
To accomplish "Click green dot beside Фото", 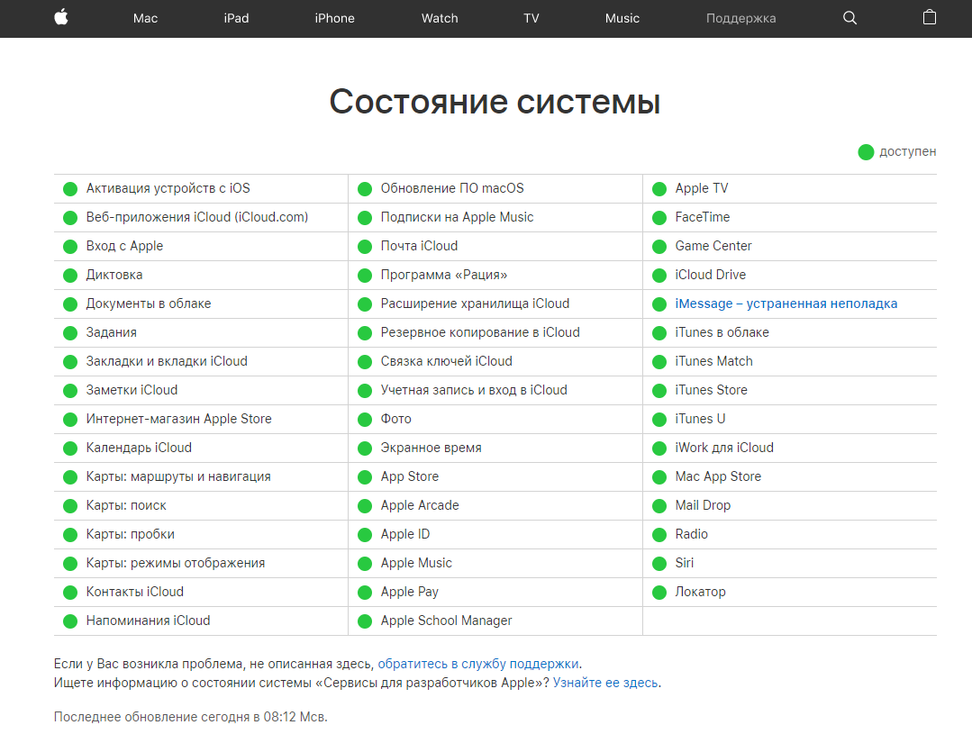I will [365, 420].
